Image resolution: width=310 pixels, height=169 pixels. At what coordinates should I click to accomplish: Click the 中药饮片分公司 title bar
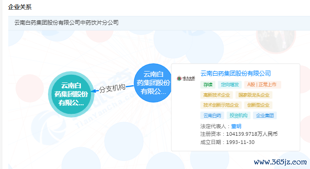point(159,23)
